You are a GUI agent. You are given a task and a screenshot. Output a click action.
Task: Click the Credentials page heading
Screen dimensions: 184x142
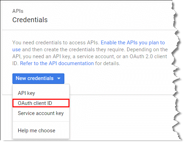point(30,20)
